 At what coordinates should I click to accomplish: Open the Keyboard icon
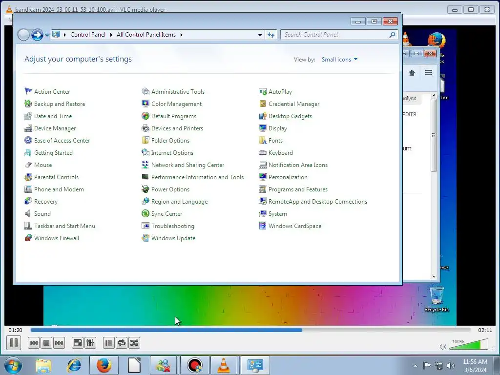coord(262,153)
